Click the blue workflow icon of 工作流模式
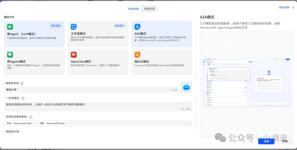Viewport: 297px width, 150px height. click(74, 27)
